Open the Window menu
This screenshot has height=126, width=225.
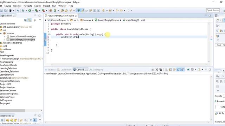62,6
